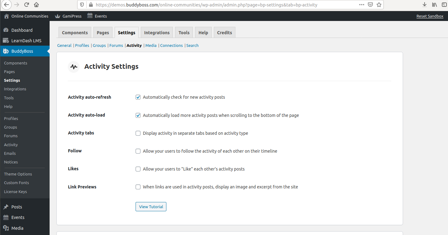Click the Dashboard gauge icon in sidebar
The width and height of the screenshot is (448, 235).
tap(6, 30)
